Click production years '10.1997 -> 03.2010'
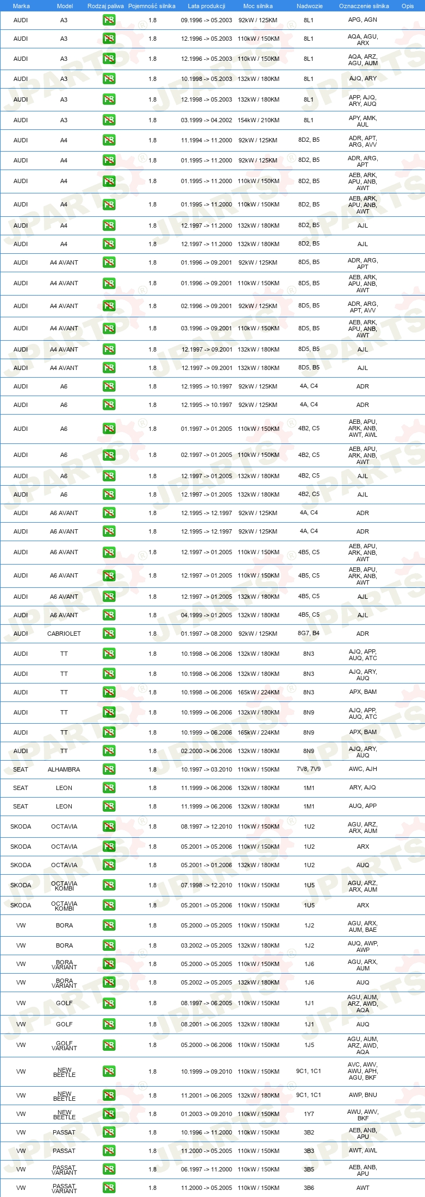The image size is (425, 1197). 207,769
